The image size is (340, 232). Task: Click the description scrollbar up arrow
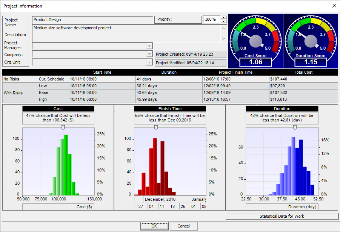[x=223, y=28]
